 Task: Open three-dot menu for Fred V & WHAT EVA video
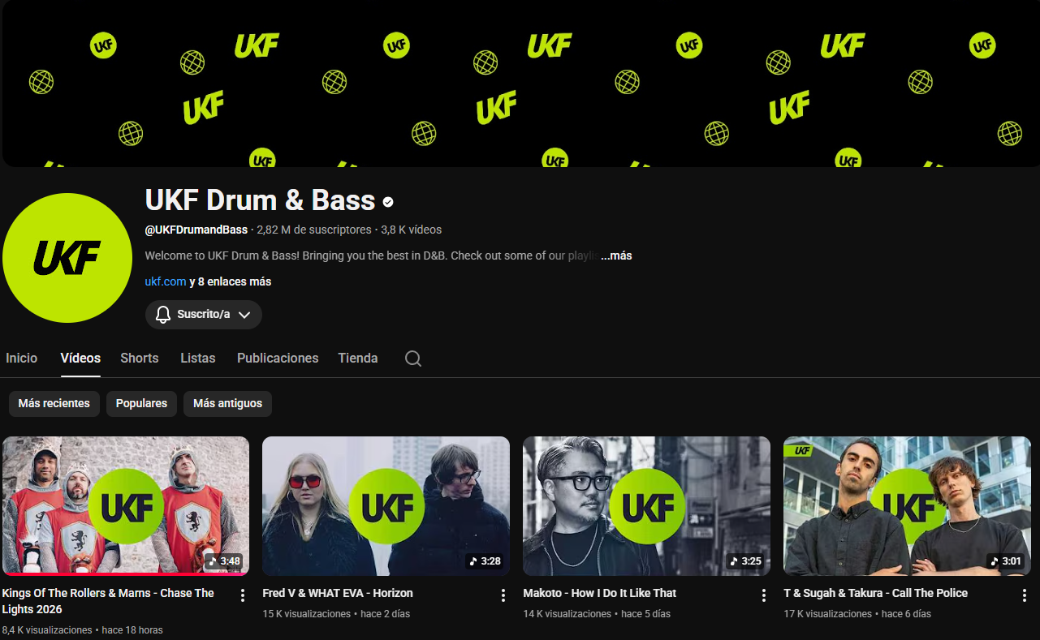(x=503, y=595)
